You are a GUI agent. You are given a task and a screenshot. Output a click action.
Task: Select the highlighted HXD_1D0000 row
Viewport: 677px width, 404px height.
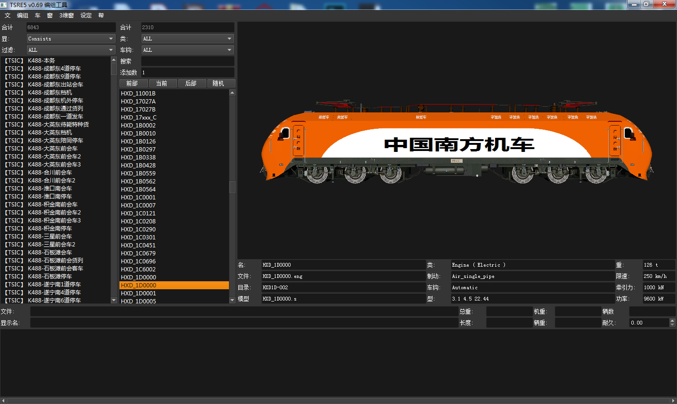pyautogui.click(x=174, y=285)
